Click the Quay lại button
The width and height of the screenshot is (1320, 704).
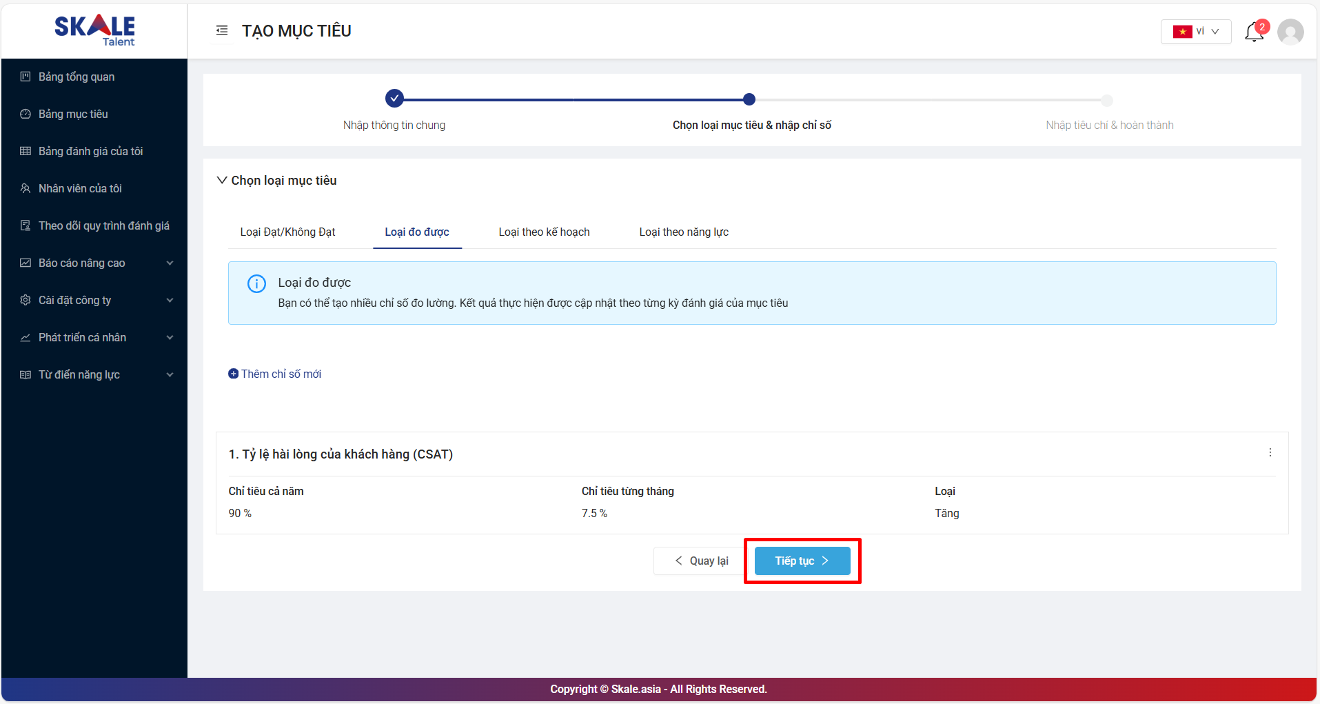[701, 561]
